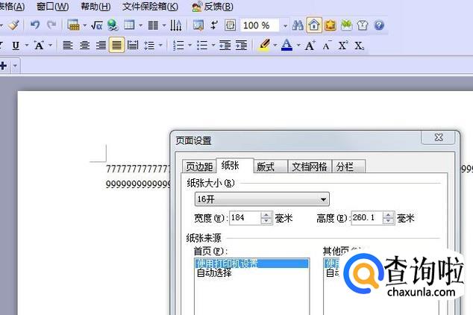The width and height of the screenshot is (473, 315).
Task: Toggle underline formatting
Action: click(x=16, y=46)
